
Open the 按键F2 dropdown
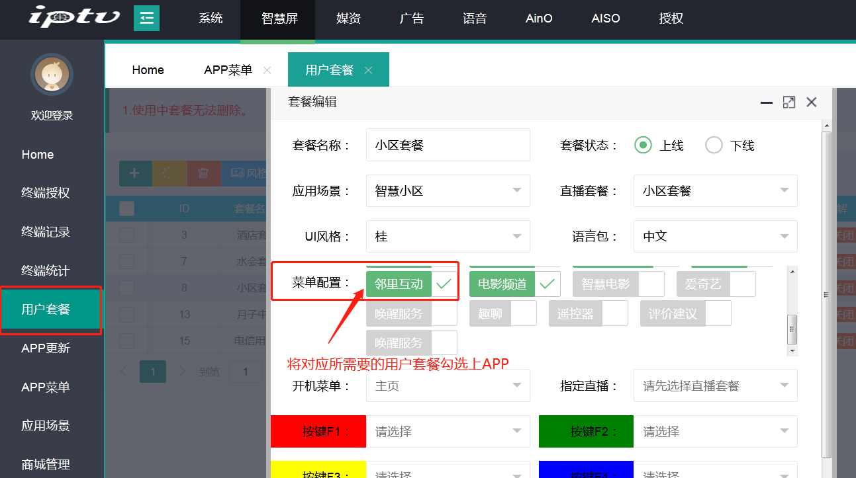point(715,432)
